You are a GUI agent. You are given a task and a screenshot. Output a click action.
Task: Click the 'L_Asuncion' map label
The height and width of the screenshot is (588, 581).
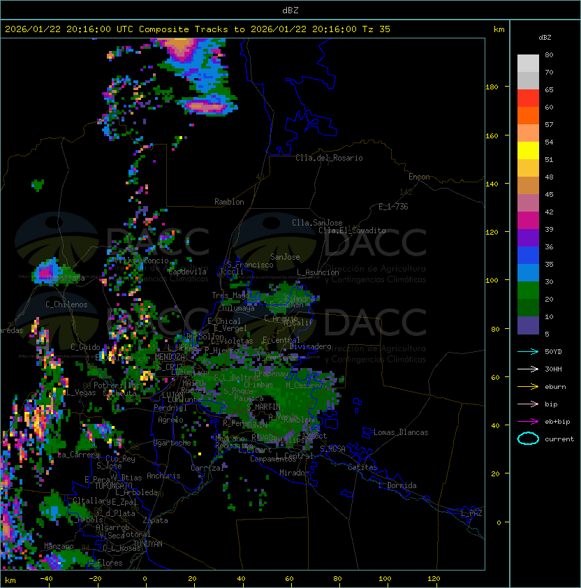pyautogui.click(x=318, y=272)
